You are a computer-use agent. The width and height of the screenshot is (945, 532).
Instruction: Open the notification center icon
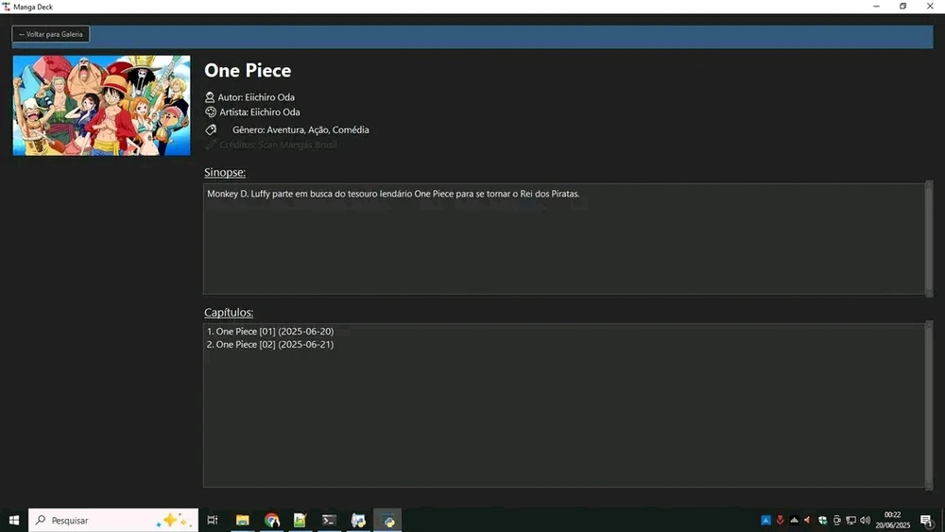(x=926, y=521)
